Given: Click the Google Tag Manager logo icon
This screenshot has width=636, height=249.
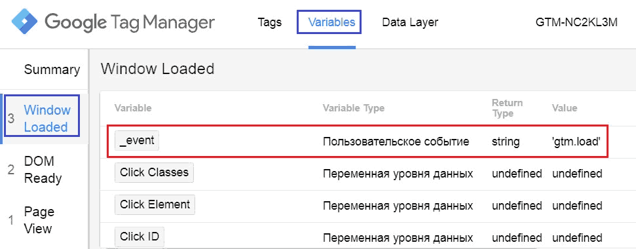Looking at the screenshot, I should (25, 22).
